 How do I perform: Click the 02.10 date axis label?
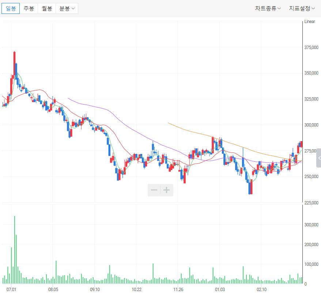pyautogui.click(x=262, y=290)
